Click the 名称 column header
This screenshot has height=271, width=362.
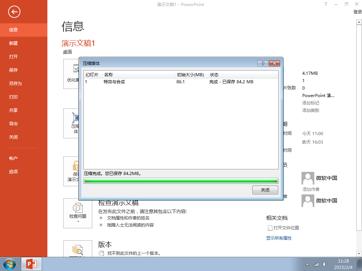point(139,75)
